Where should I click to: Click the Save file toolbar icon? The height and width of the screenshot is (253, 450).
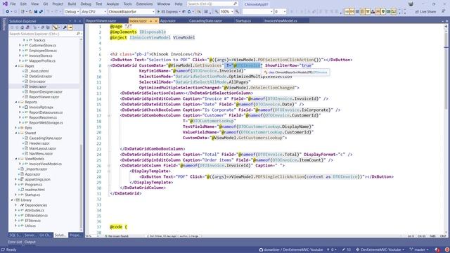pyautogui.click(x=36, y=11)
